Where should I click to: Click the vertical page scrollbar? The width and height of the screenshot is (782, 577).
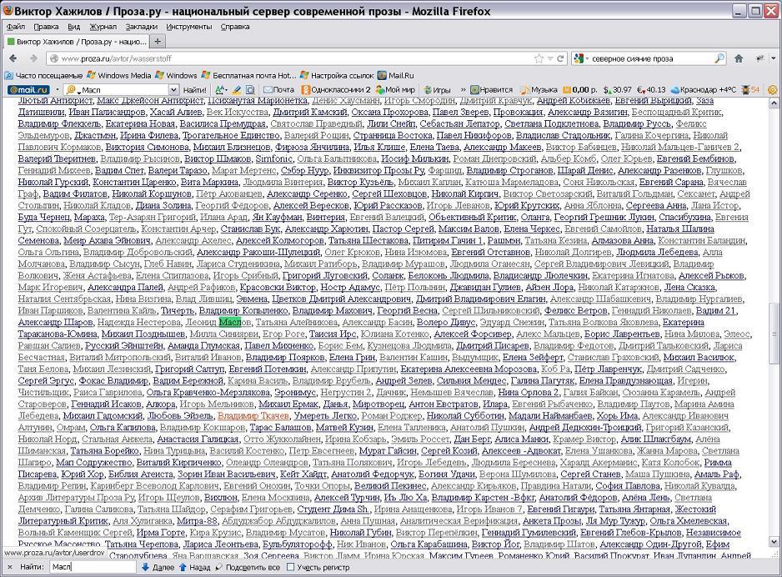tap(774, 334)
